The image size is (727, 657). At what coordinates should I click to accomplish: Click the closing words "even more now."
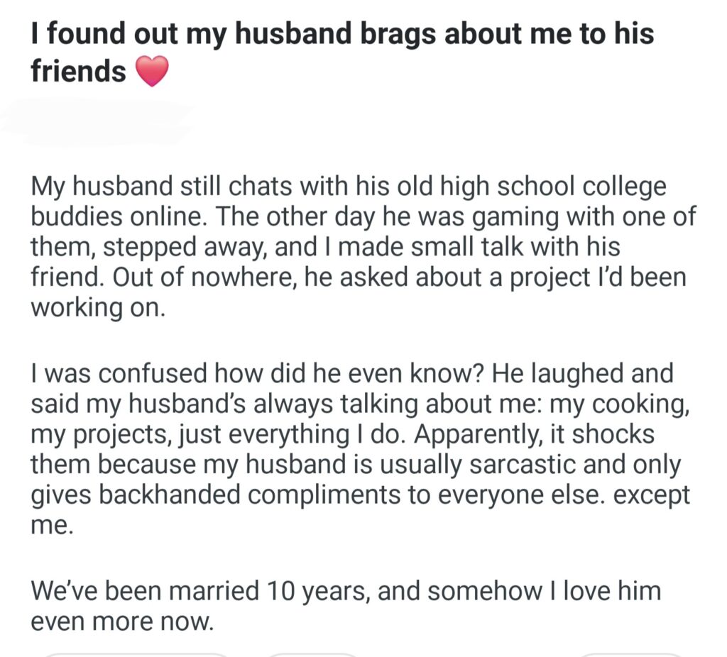pos(121,622)
